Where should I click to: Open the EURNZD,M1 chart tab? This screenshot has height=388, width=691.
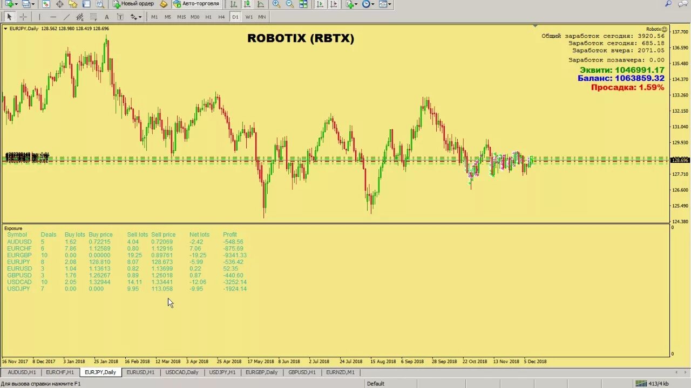pyautogui.click(x=341, y=372)
